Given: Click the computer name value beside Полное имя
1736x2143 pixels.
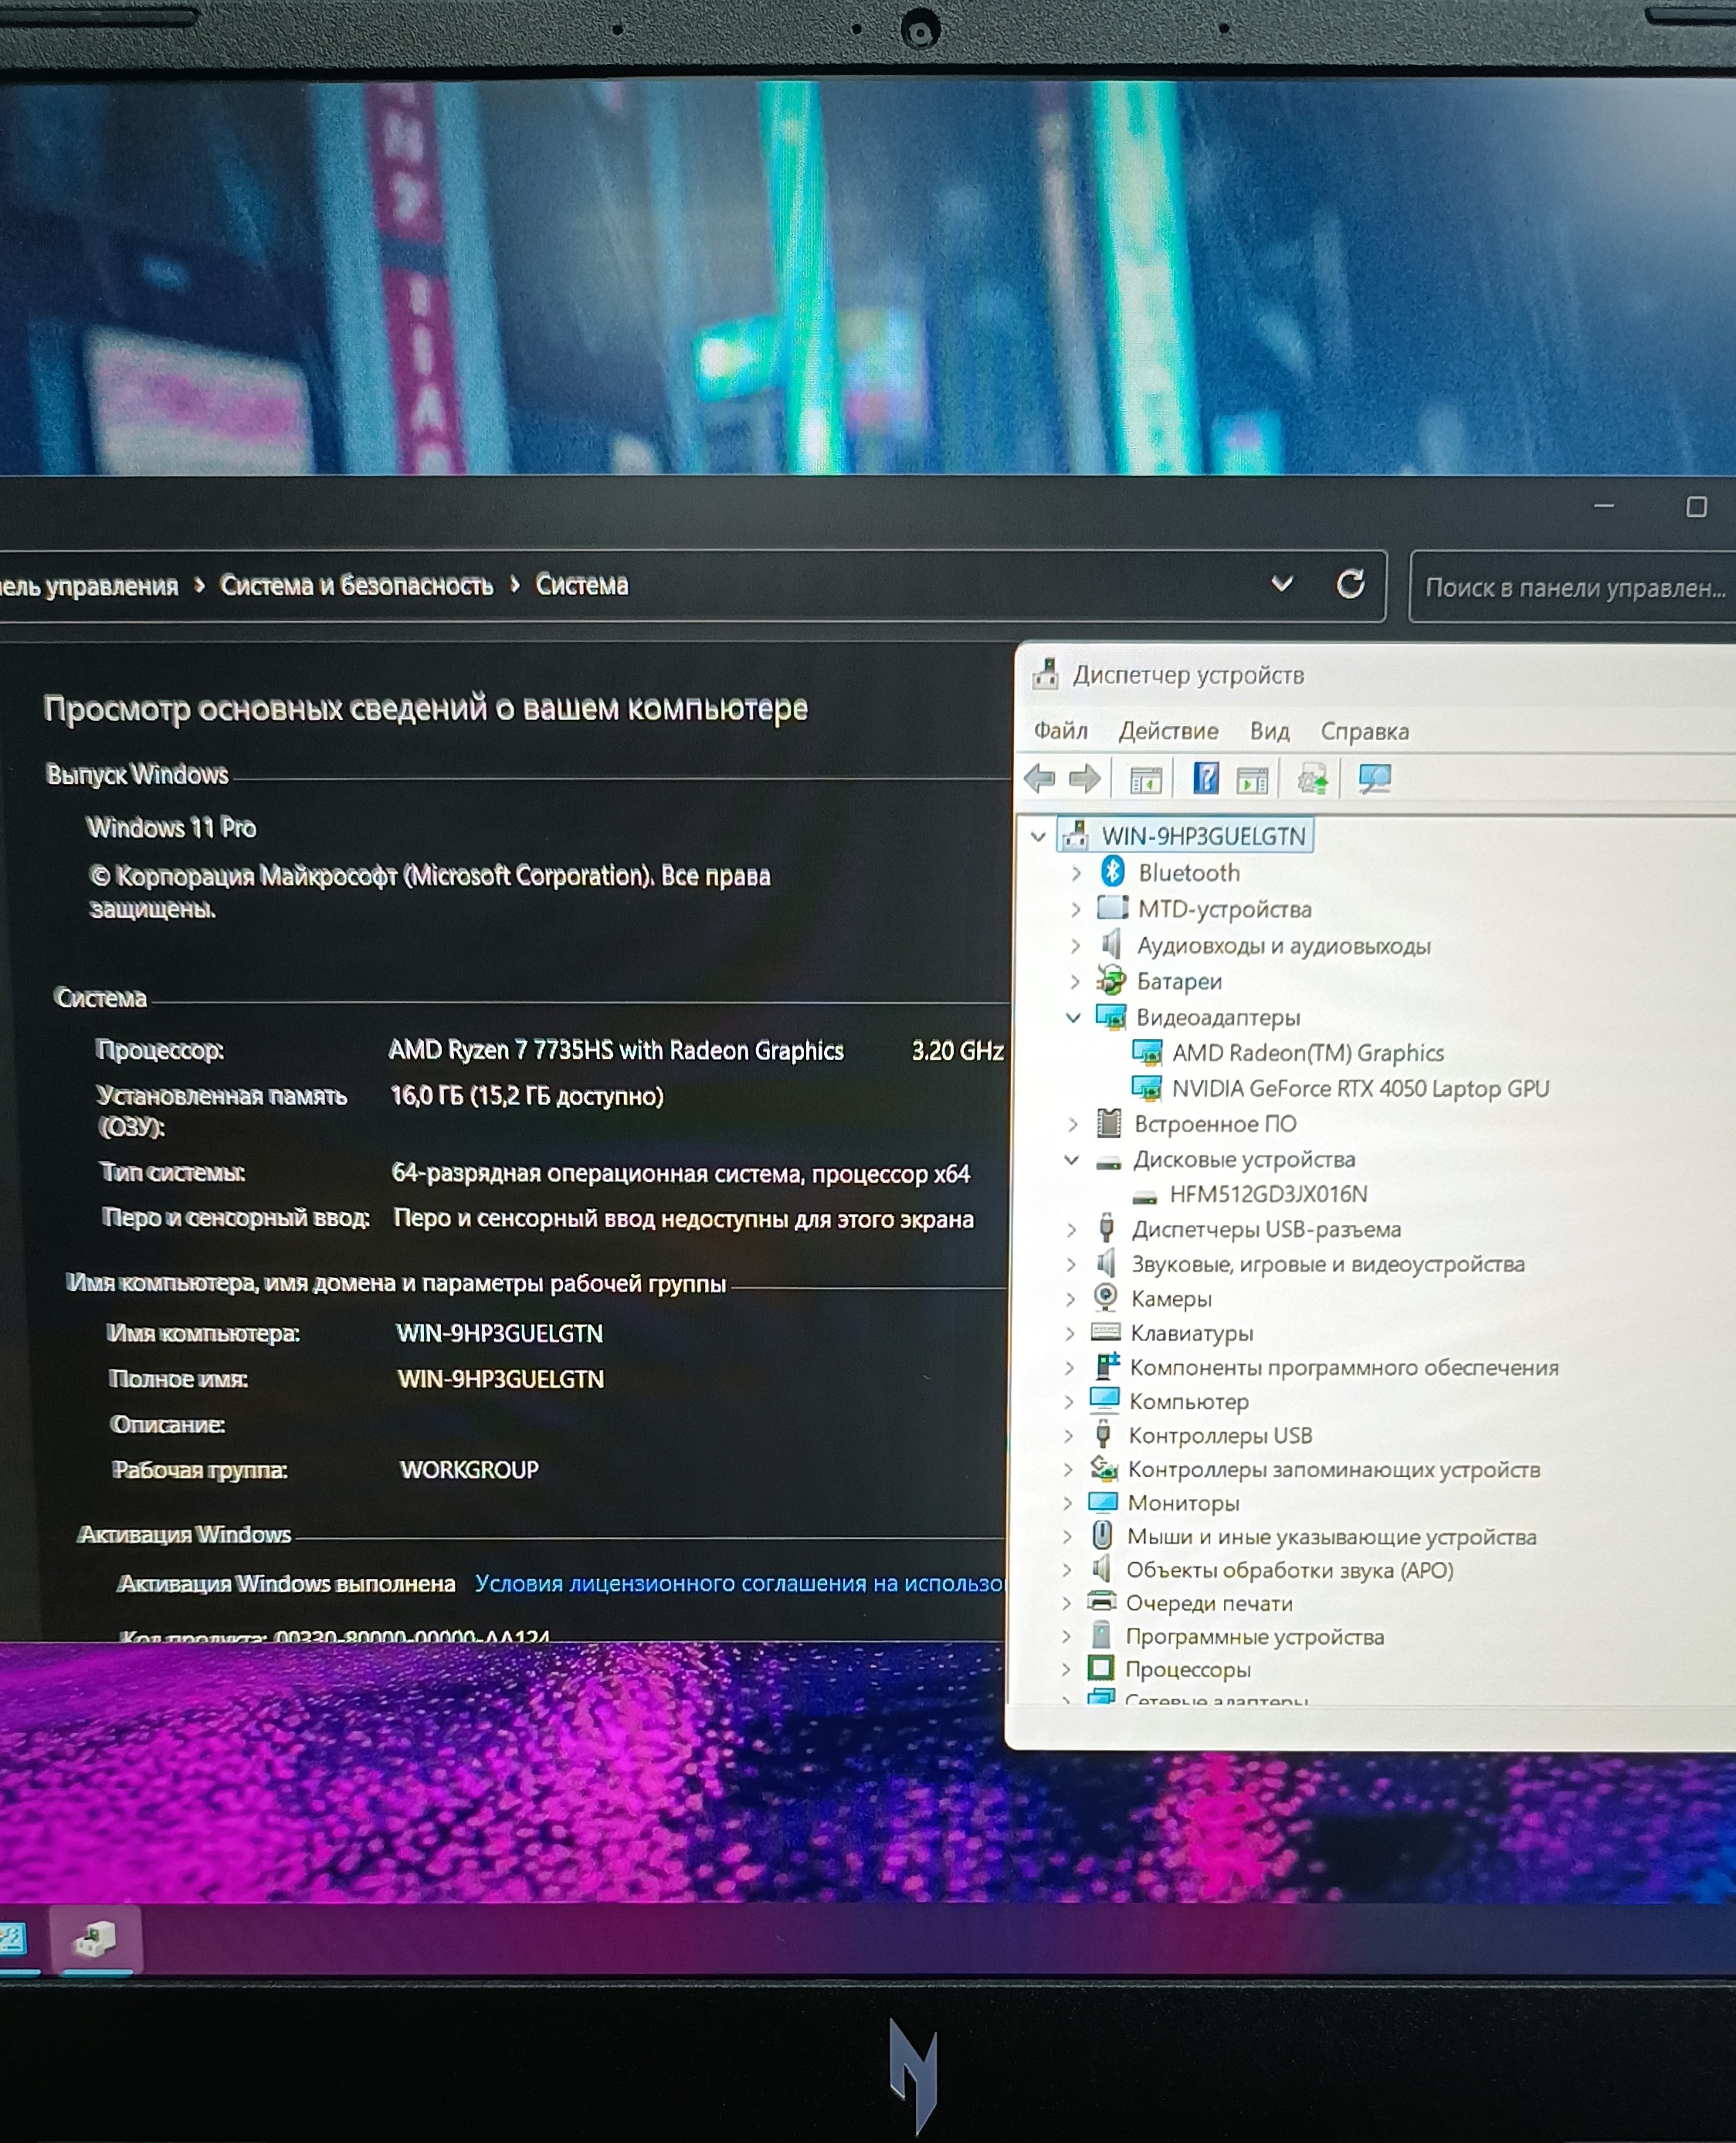Looking at the screenshot, I should click(501, 1379).
